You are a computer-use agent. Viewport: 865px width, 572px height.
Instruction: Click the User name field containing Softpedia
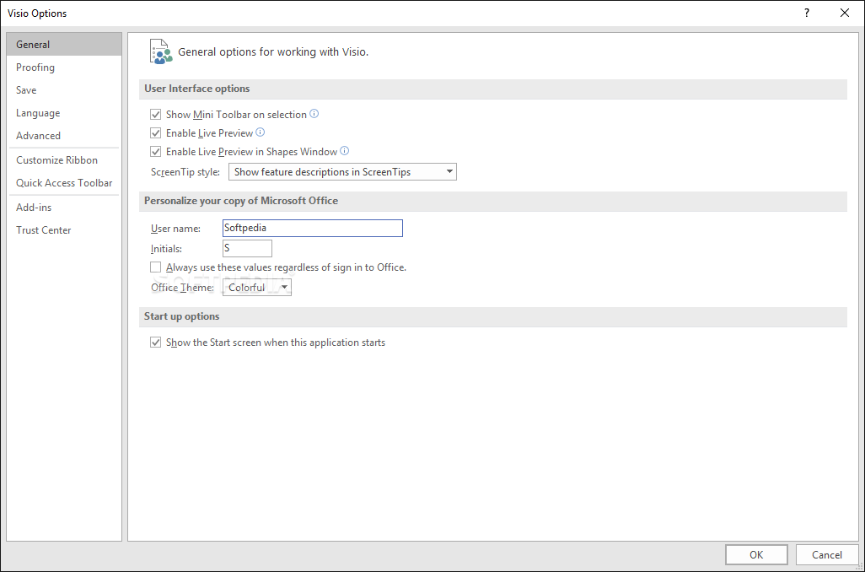click(313, 228)
